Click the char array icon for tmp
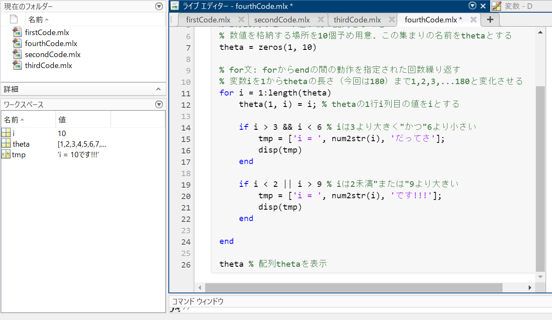Screen dimensions: 552x320 6,155
